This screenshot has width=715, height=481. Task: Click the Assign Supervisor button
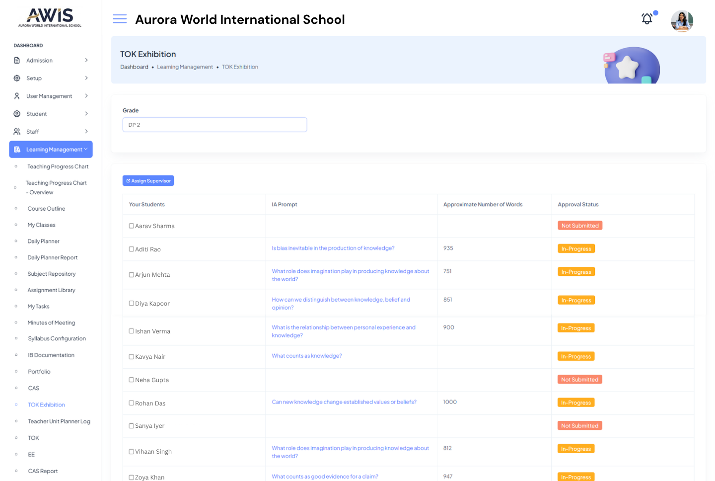[x=148, y=181]
